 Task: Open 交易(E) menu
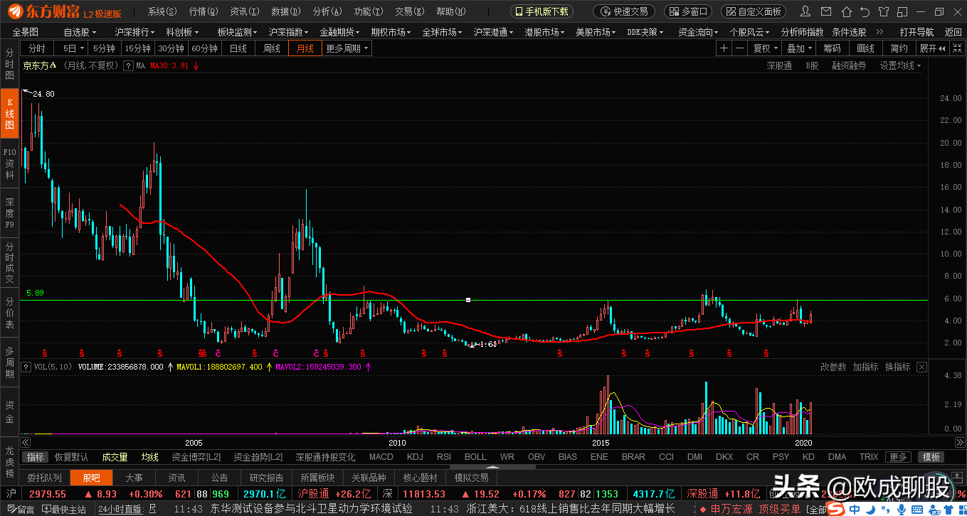pyautogui.click(x=410, y=12)
